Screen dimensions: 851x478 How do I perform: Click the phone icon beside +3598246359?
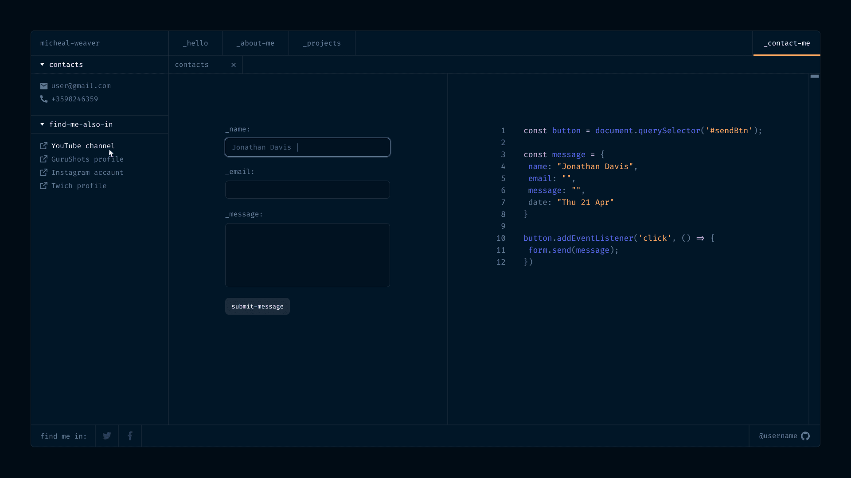[44, 99]
